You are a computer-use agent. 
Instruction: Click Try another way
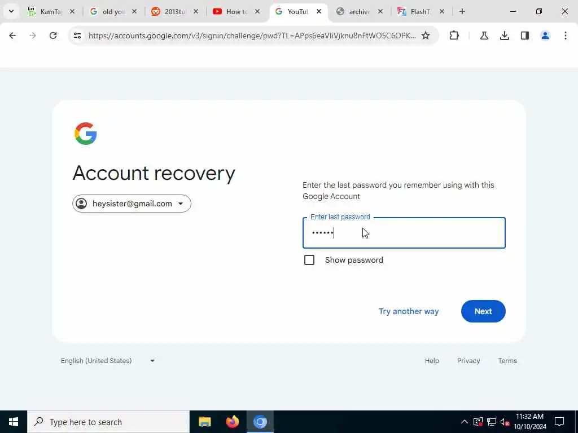(409, 311)
